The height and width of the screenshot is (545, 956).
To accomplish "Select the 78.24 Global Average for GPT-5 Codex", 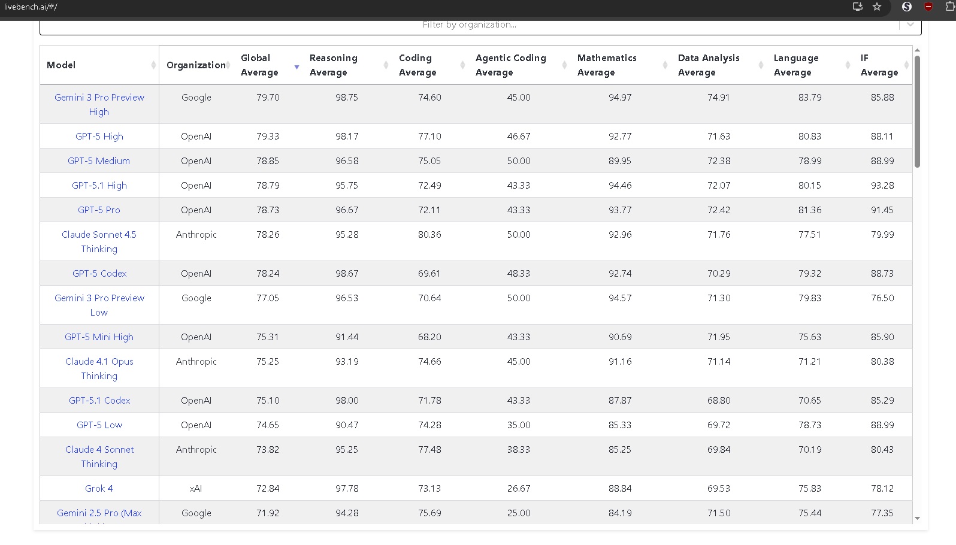I will tap(268, 274).
